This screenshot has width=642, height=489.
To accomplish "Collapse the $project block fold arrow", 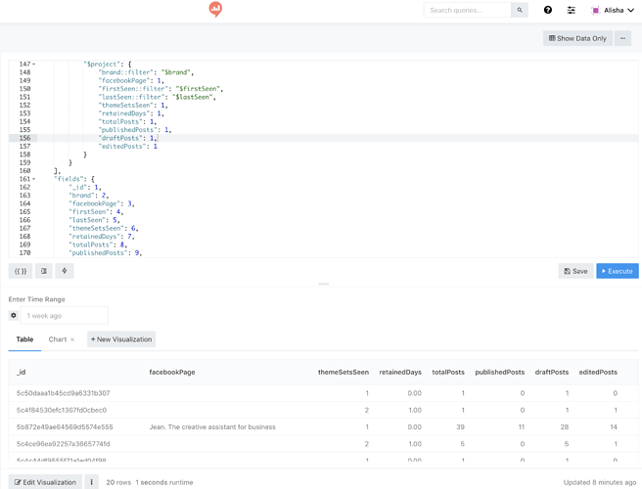I will [34, 65].
